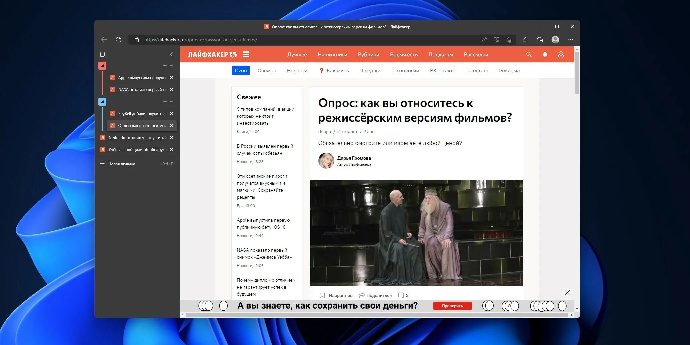The width and height of the screenshot is (690, 345).
Task: Open the 'В России выявлен первый случай' article
Action: (265, 150)
